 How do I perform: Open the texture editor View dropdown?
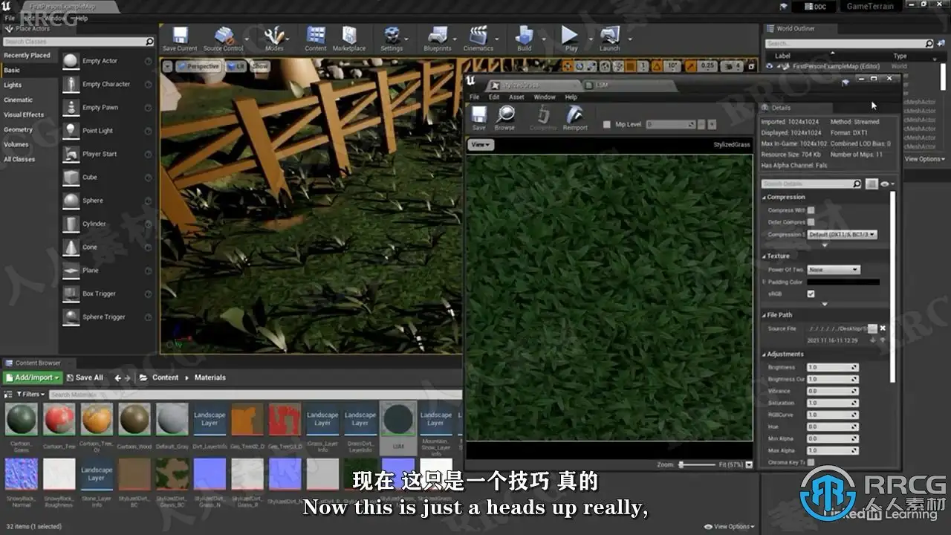[x=481, y=145]
